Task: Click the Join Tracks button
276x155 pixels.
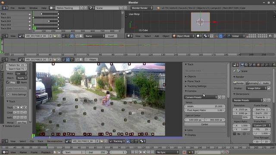Action: point(22,123)
